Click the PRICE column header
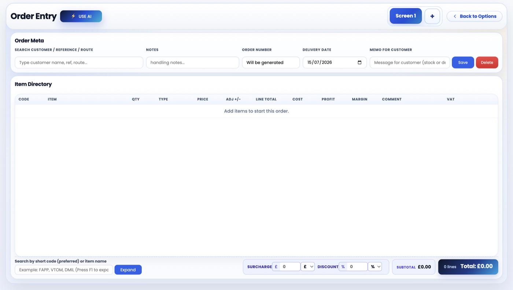 pos(203,99)
